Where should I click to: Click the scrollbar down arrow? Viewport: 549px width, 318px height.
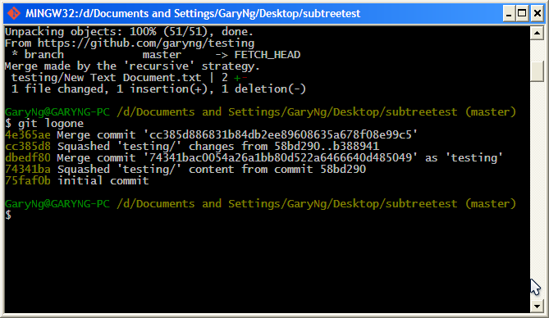(x=537, y=307)
